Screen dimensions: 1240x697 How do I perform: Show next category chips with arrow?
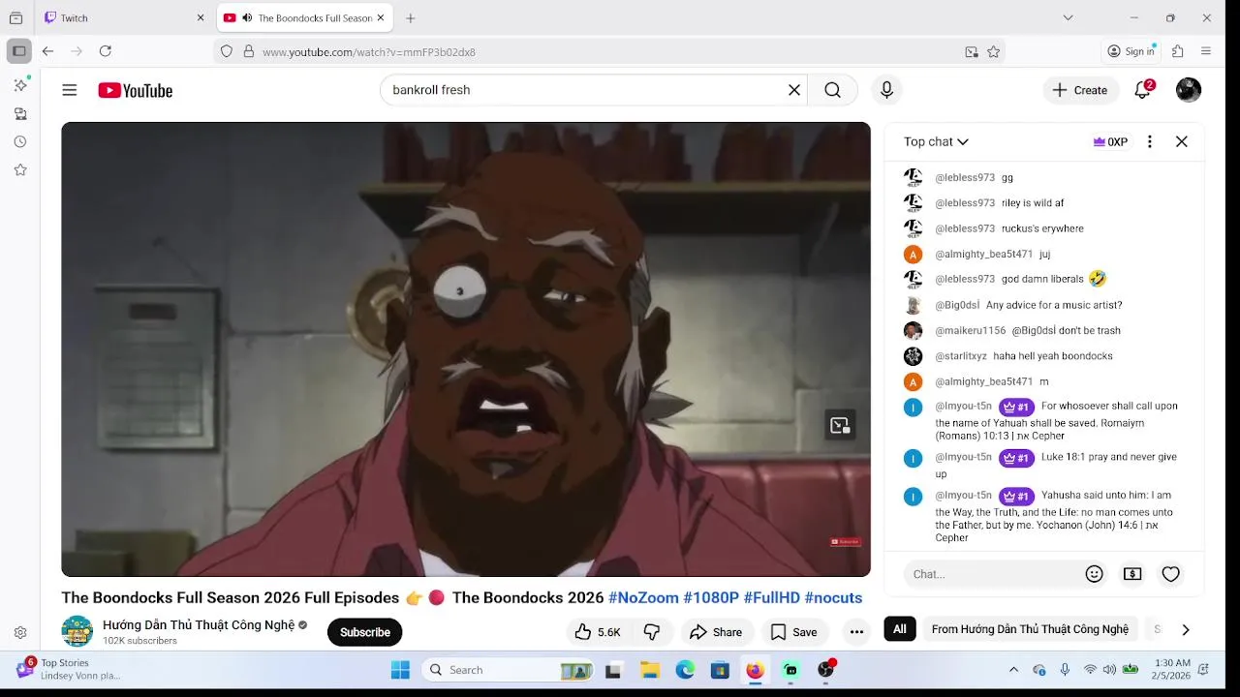click(x=1185, y=629)
